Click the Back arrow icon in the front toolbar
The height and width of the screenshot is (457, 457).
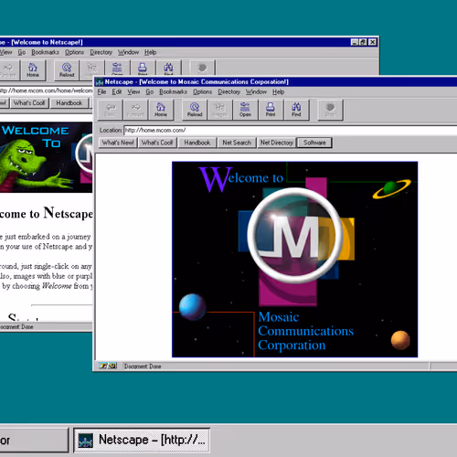coord(111,110)
